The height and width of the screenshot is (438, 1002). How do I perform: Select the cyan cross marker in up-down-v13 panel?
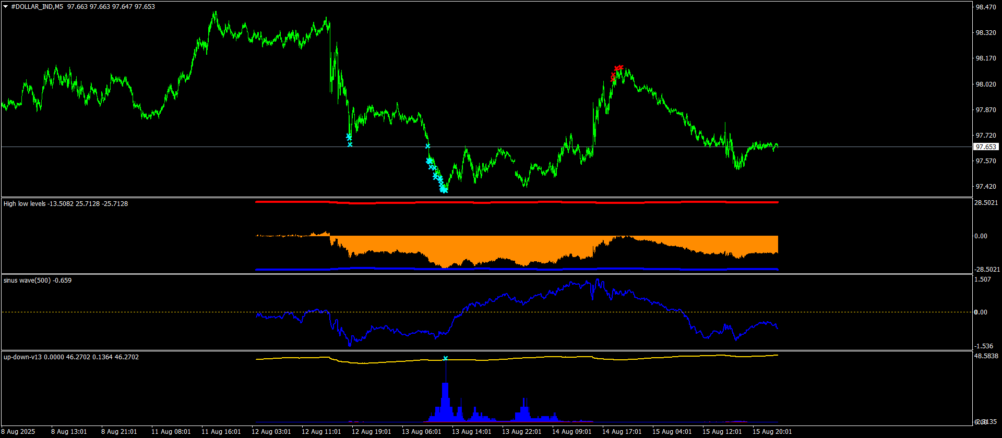[445, 358]
